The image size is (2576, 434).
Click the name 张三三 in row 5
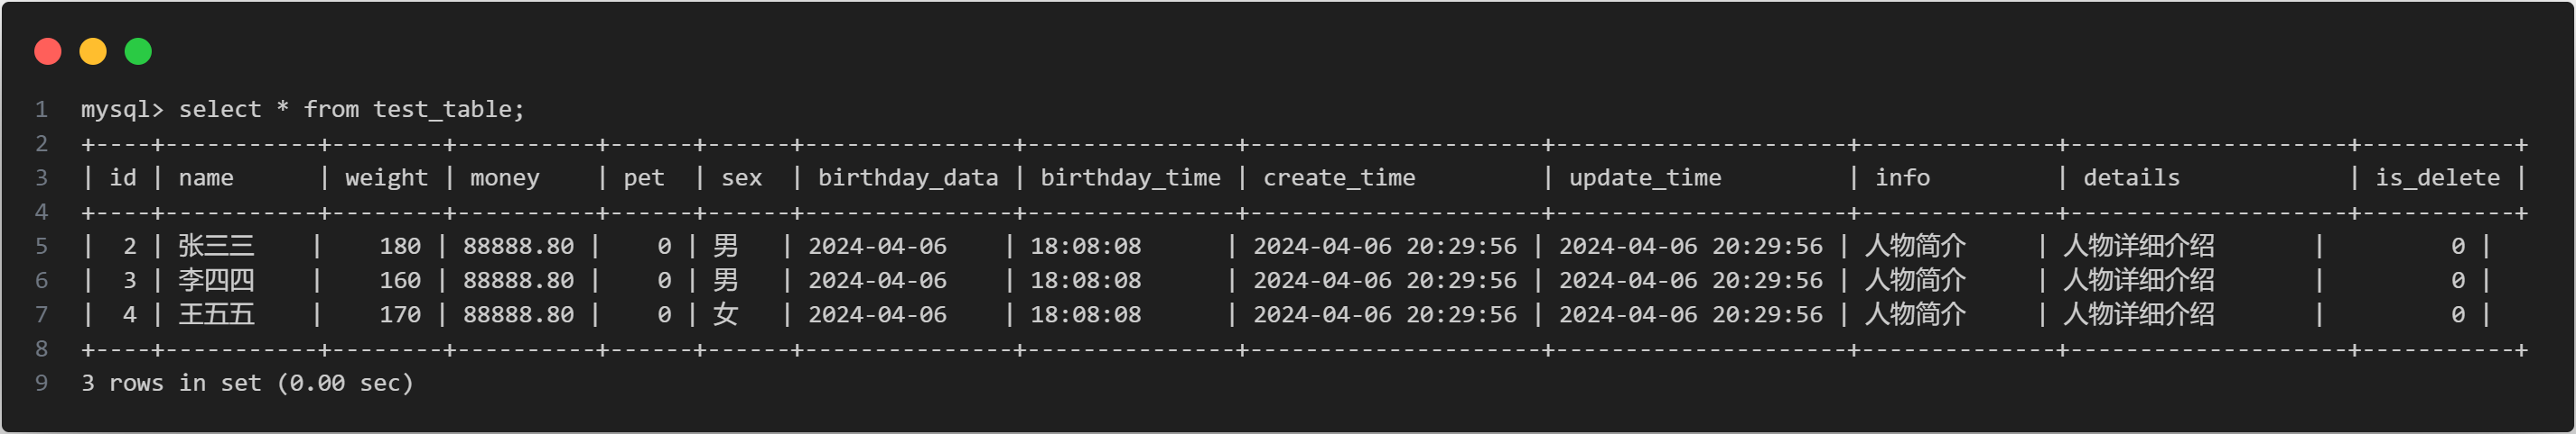[216, 246]
